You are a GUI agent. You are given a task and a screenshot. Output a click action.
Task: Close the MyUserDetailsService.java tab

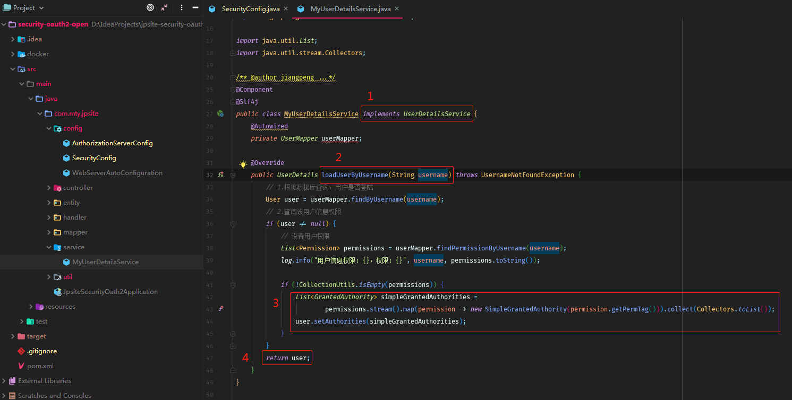(397, 8)
